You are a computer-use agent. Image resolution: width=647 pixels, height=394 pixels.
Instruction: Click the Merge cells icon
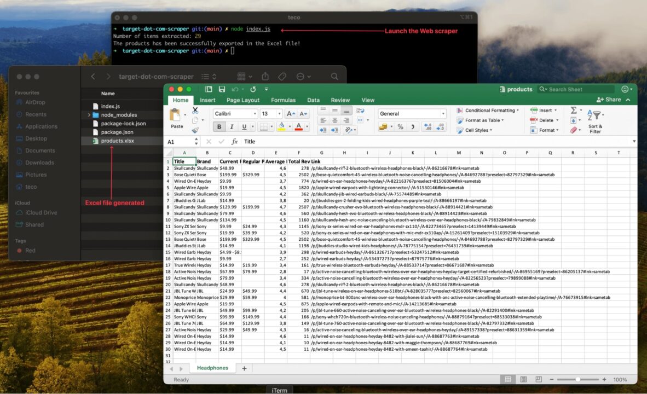[360, 120]
